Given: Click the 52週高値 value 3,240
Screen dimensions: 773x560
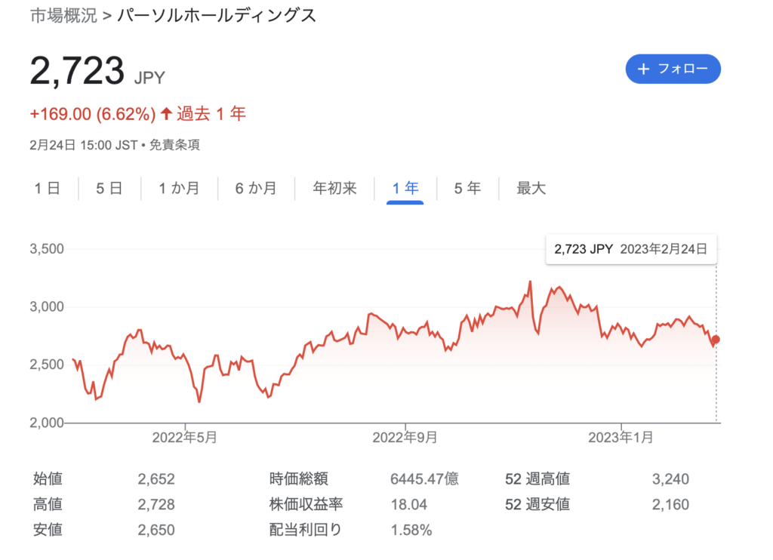Looking at the screenshot, I should point(670,479).
